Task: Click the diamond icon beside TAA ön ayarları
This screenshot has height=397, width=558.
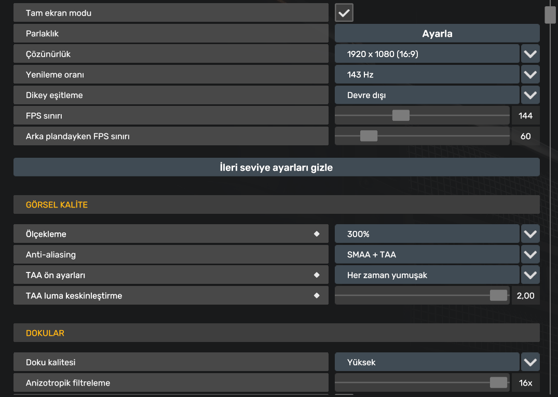Action: 317,275
